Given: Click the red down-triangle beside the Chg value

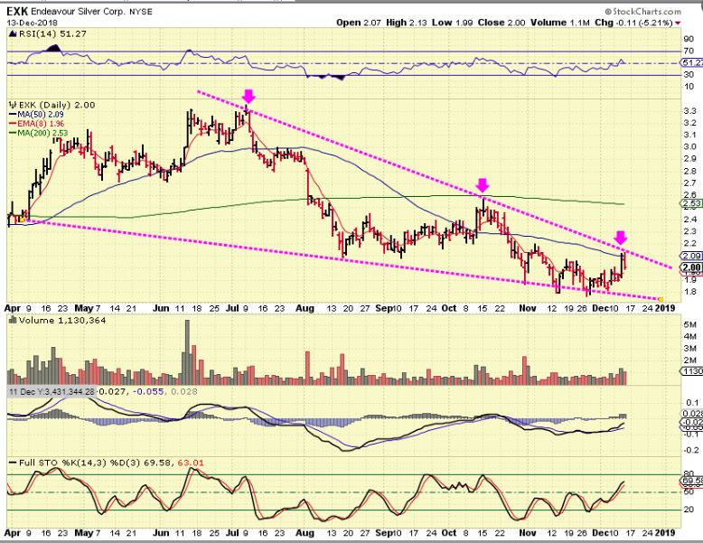Looking at the screenshot, I should [x=678, y=23].
